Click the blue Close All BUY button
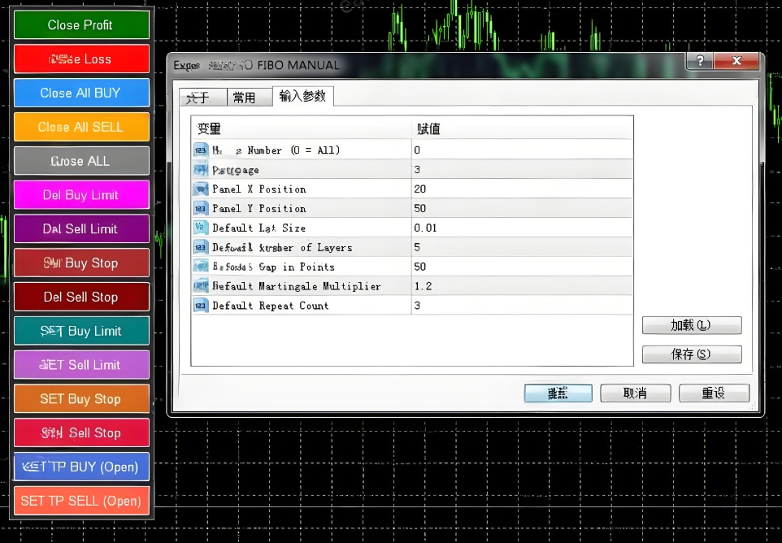The width and height of the screenshot is (782, 543). click(81, 93)
